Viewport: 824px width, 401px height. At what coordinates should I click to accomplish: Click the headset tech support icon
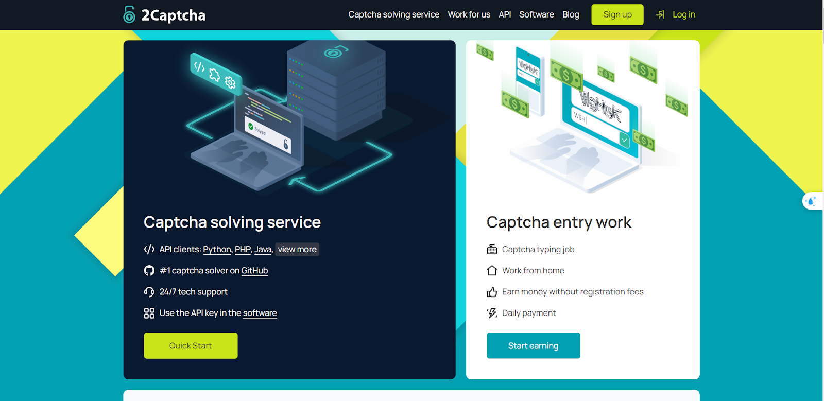coord(149,292)
